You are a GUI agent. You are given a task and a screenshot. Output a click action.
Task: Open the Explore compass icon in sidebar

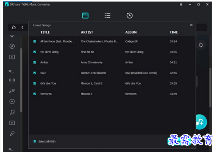pyautogui.click(x=12, y=46)
